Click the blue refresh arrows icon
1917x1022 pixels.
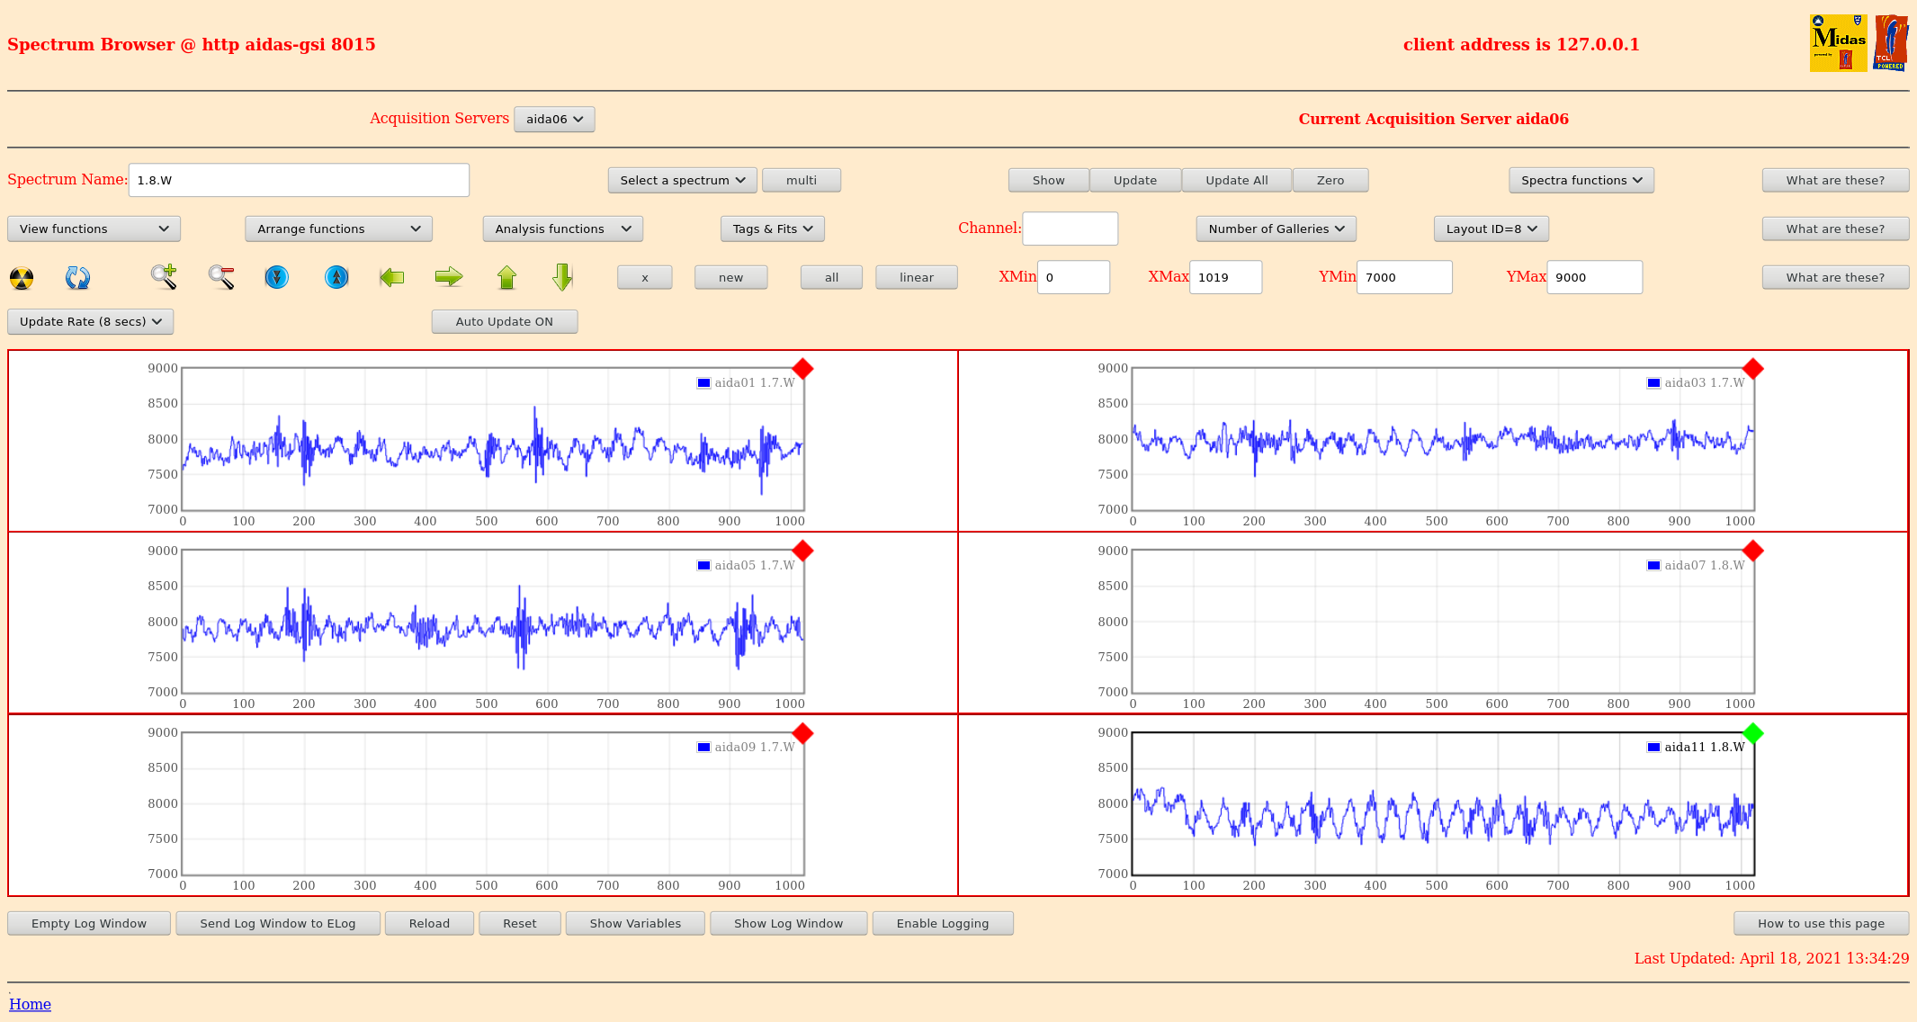pos(77,278)
